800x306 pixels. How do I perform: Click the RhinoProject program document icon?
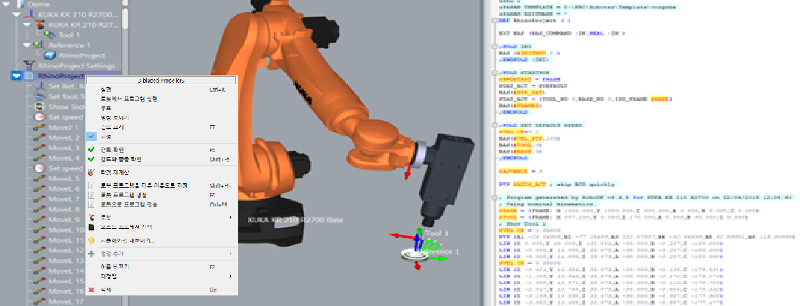click(x=29, y=76)
